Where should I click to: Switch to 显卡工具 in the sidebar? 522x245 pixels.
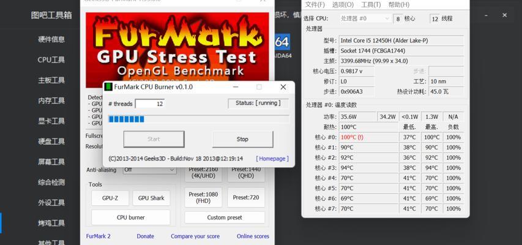pos(51,121)
